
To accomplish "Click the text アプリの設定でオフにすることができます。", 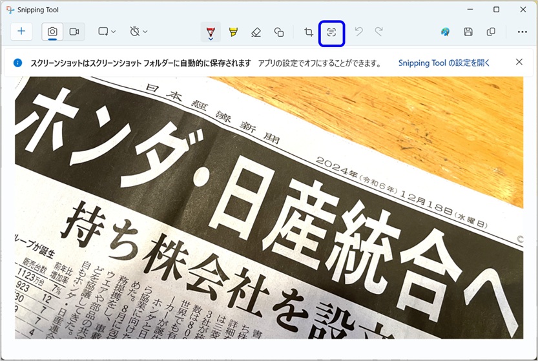I will click(x=320, y=63).
